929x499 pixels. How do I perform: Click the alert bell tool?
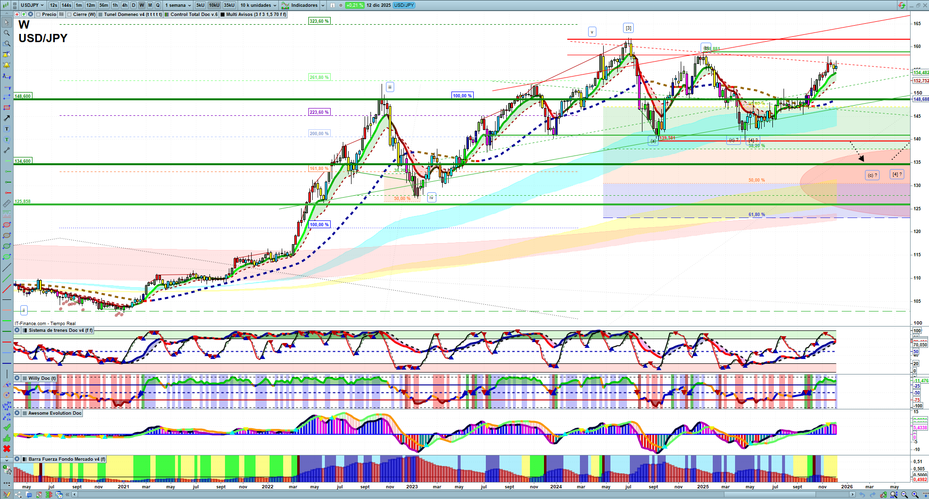[x=7, y=65]
